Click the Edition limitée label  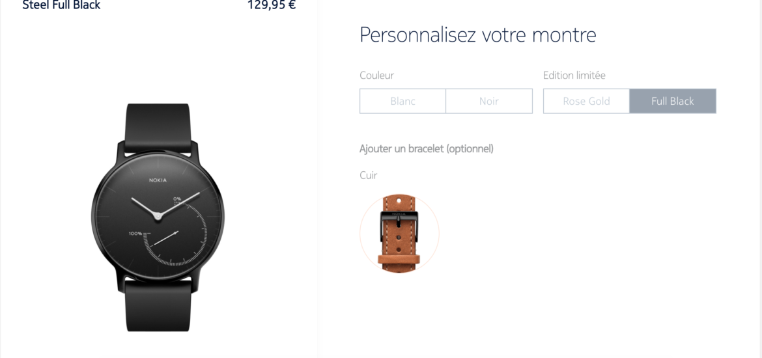click(x=574, y=76)
